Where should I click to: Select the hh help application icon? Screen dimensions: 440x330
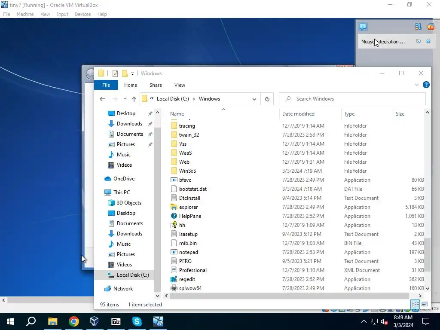coord(174,225)
